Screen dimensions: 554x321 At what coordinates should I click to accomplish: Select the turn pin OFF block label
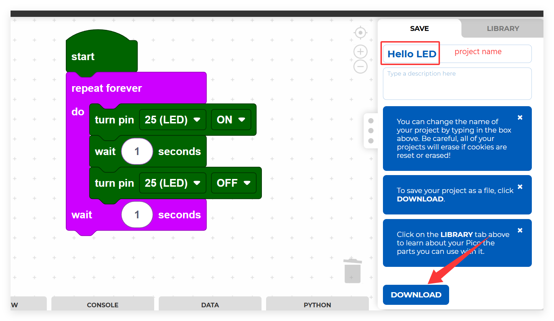114,183
